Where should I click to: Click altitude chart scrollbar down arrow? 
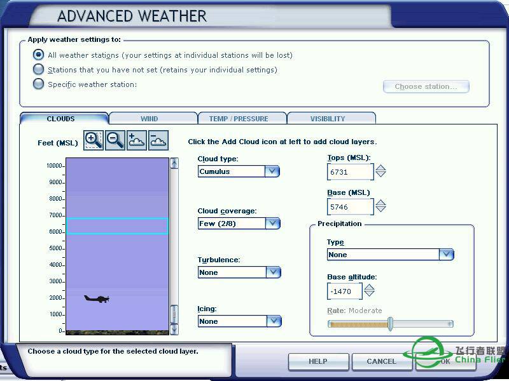(x=174, y=330)
